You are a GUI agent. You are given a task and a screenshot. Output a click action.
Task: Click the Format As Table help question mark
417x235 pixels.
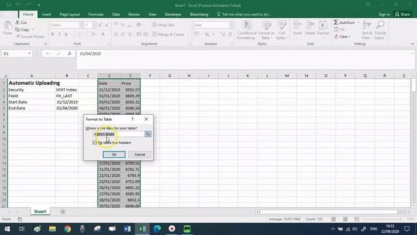[132, 119]
